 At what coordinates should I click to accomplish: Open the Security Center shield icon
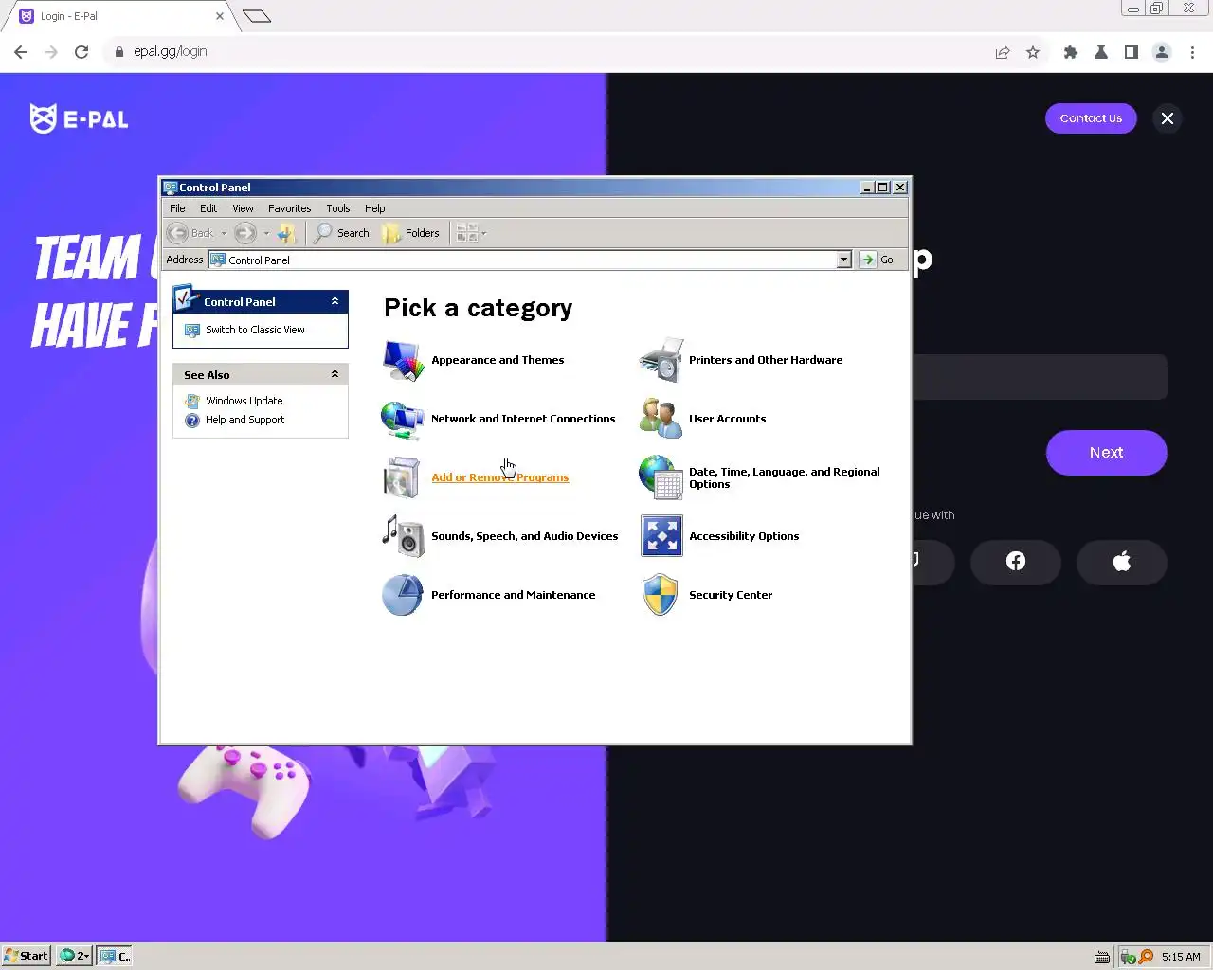tap(661, 595)
